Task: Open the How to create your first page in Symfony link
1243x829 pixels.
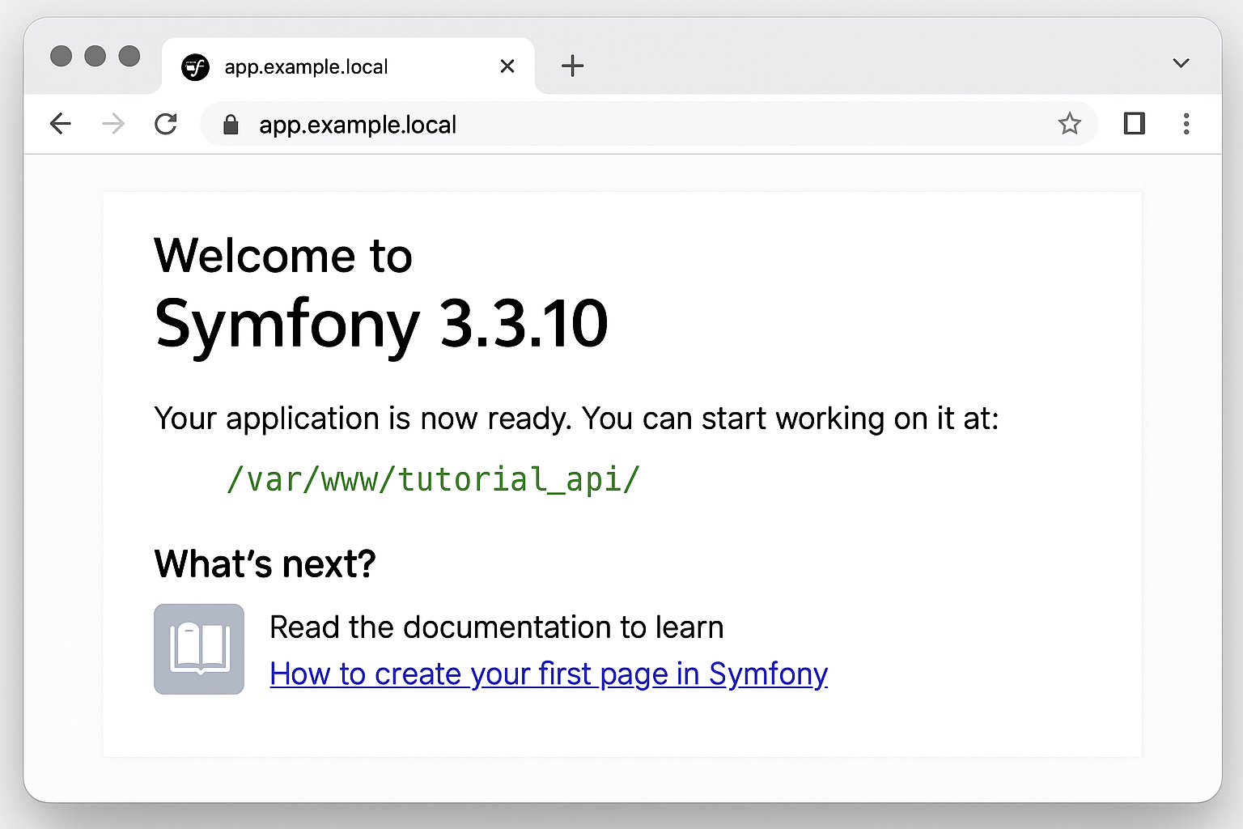Action: tap(549, 674)
